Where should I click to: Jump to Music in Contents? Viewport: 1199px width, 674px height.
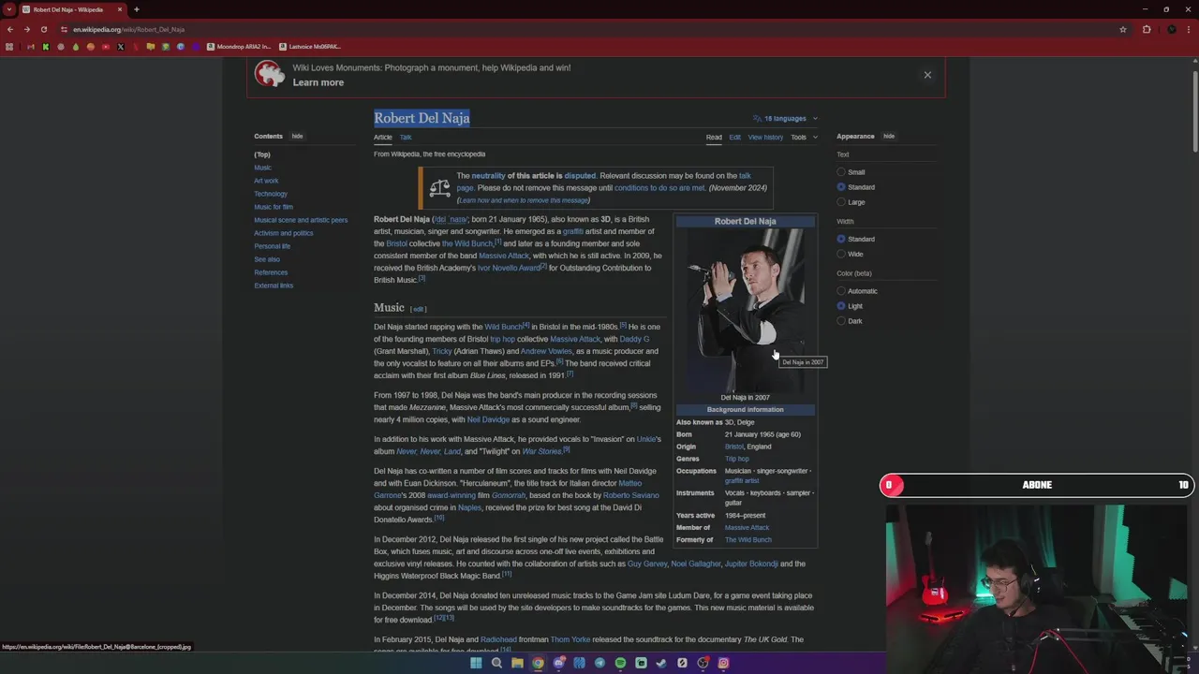tap(262, 168)
